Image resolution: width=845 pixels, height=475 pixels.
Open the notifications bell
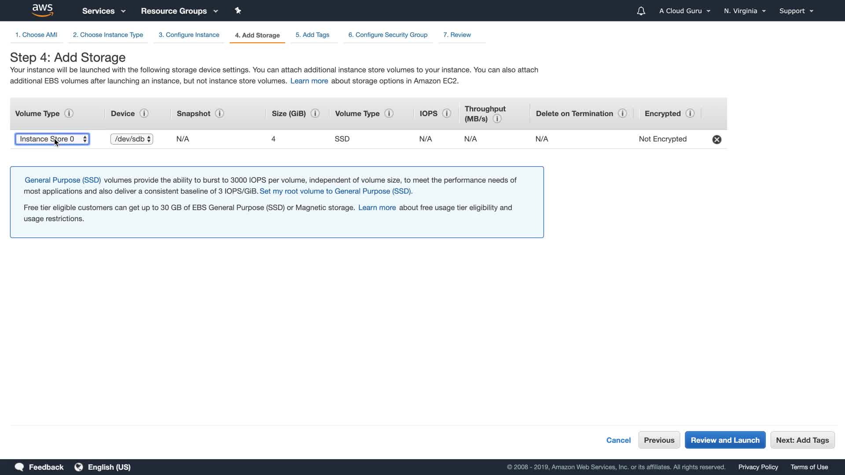(x=641, y=11)
